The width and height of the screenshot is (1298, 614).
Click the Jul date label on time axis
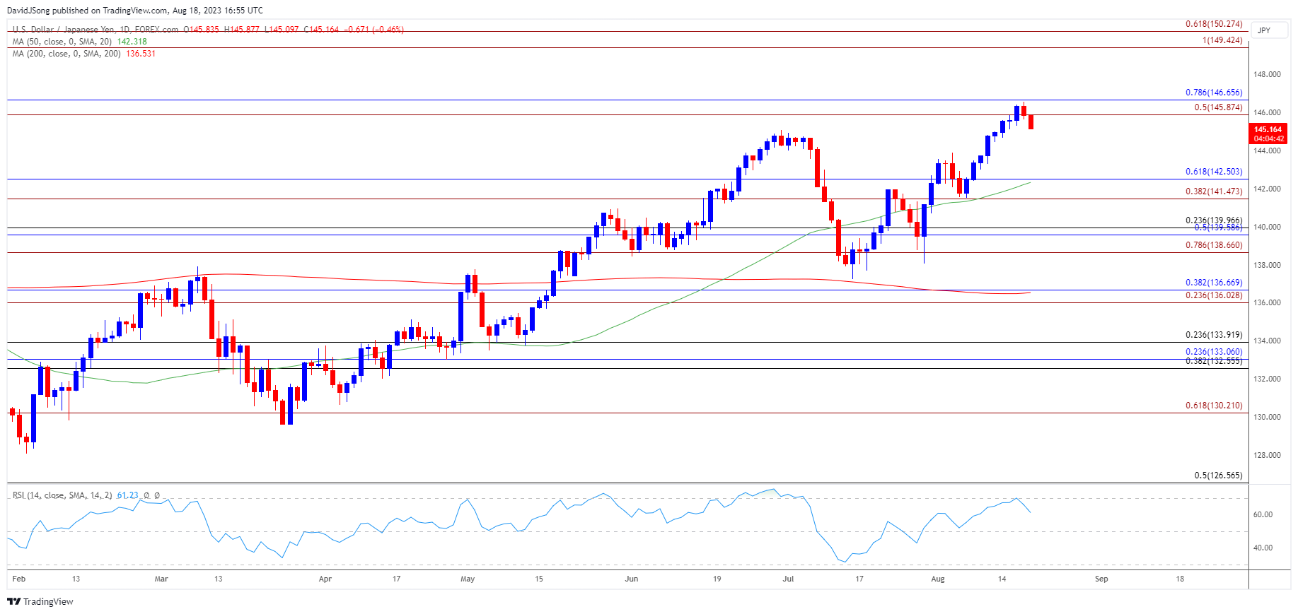tap(788, 579)
